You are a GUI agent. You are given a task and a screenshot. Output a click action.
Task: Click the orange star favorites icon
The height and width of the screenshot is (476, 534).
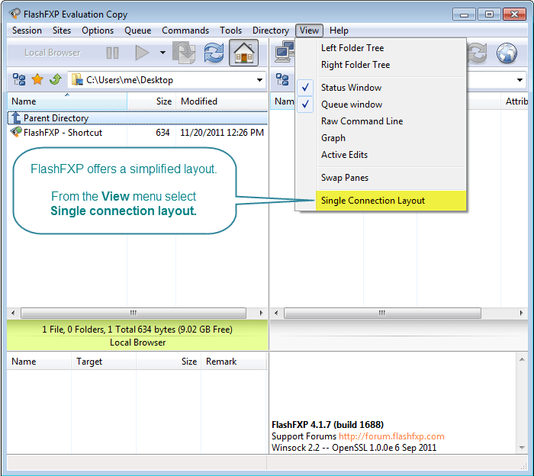tap(37, 79)
